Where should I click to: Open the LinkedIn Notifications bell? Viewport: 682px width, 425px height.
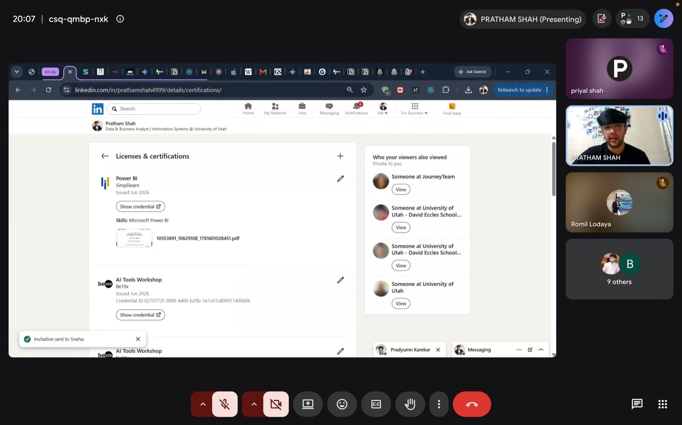[x=356, y=109]
